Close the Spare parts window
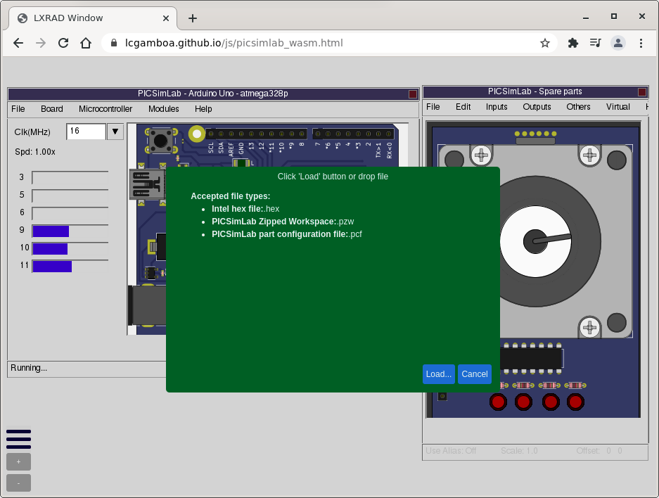The height and width of the screenshot is (498, 659). (x=642, y=92)
